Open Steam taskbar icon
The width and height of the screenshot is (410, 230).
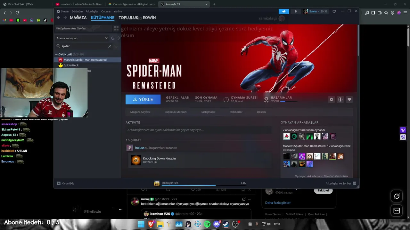pos(225,224)
